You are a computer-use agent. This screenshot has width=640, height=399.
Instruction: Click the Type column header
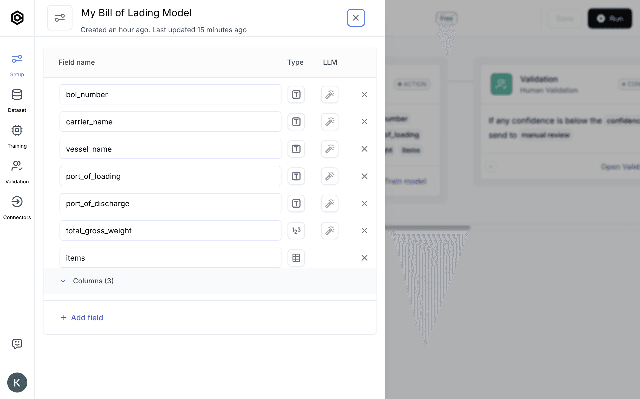295,62
